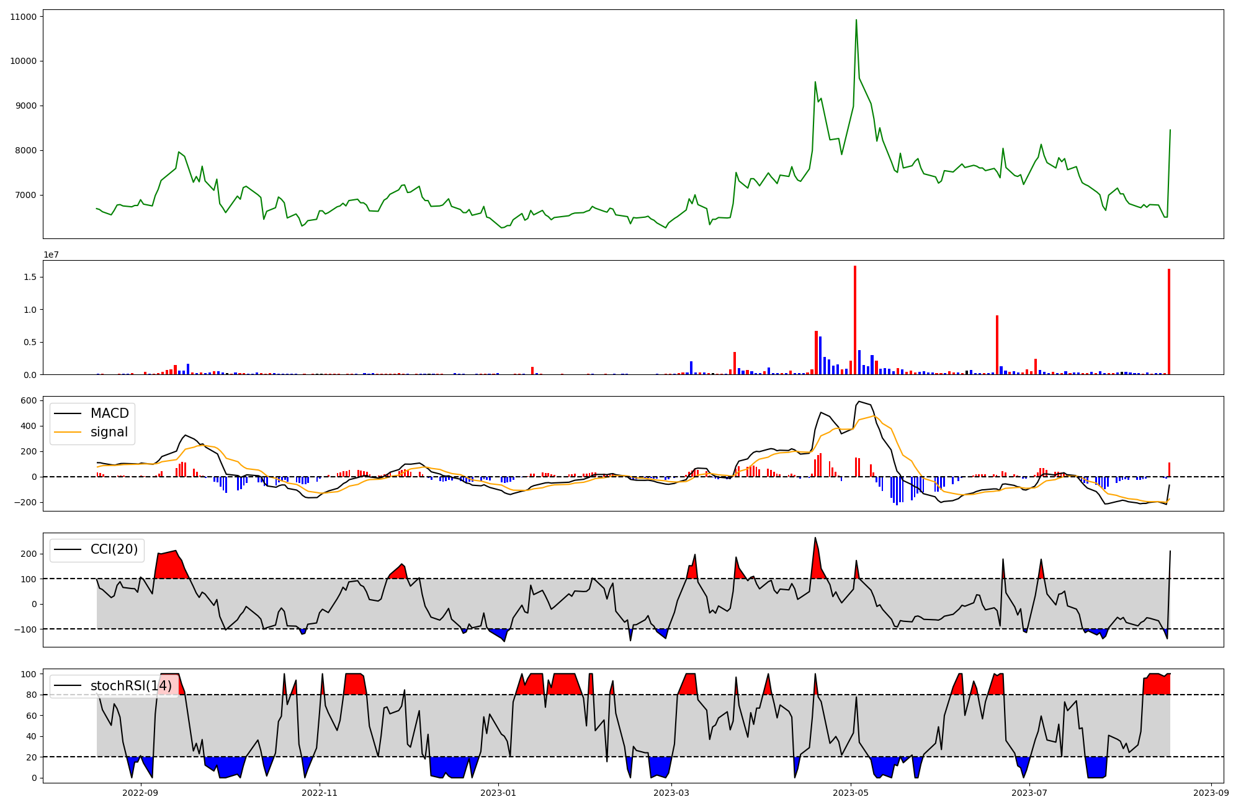The image size is (1241, 807).
Task: Click the last red volume bar at far right
Action: click(x=1169, y=322)
